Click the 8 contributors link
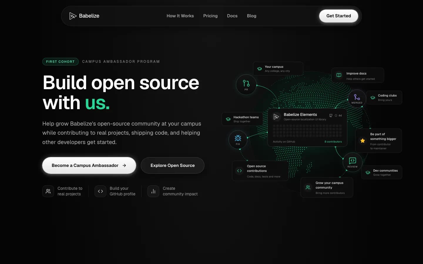Screen dimensions: 423x264 (x=333, y=142)
